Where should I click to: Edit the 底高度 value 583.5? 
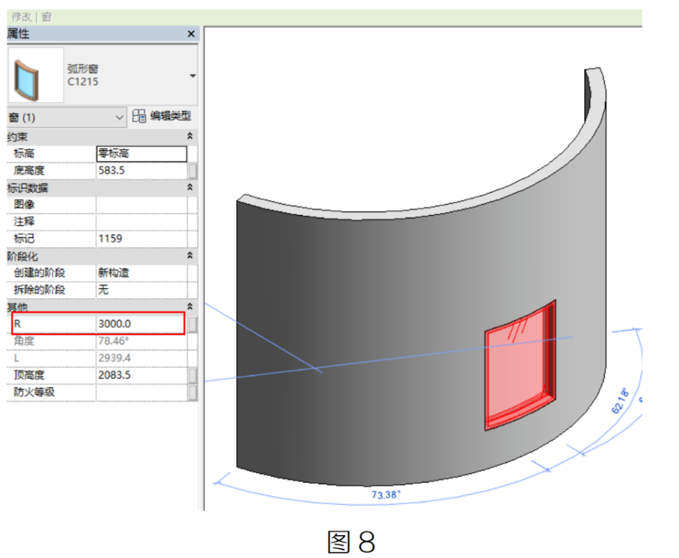tap(142, 170)
